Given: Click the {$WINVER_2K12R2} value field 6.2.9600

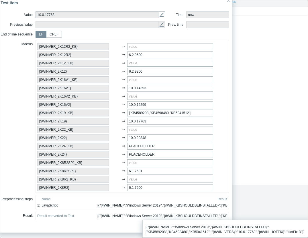Looking at the screenshot, I should [170, 55].
